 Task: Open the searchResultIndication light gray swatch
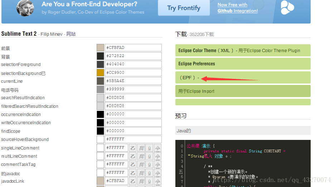pos(100,97)
